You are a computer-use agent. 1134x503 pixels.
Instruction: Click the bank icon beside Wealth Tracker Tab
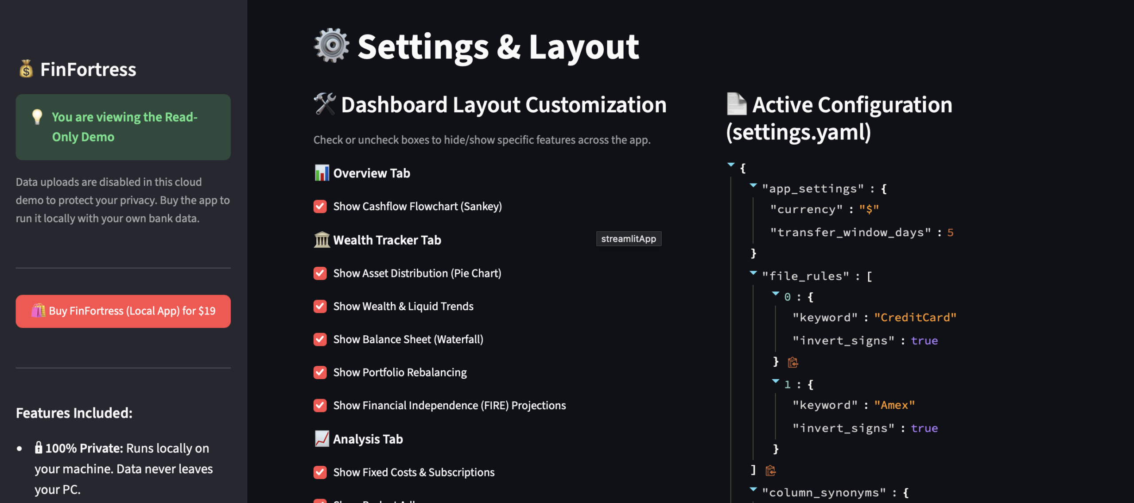[x=322, y=240]
